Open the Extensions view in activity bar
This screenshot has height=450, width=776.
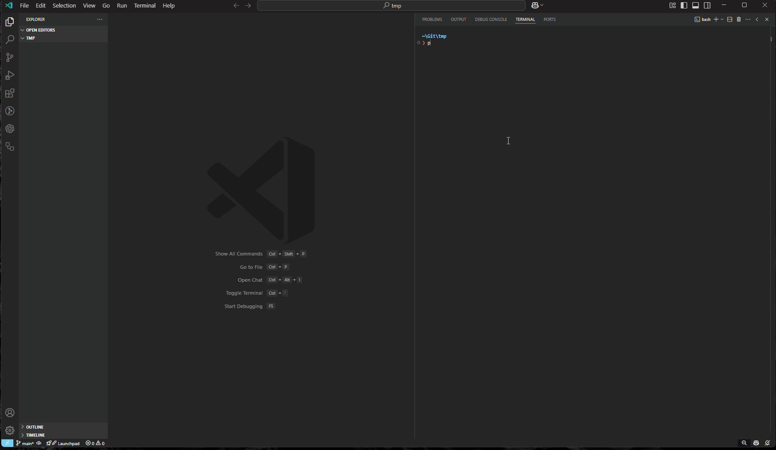[x=10, y=93]
